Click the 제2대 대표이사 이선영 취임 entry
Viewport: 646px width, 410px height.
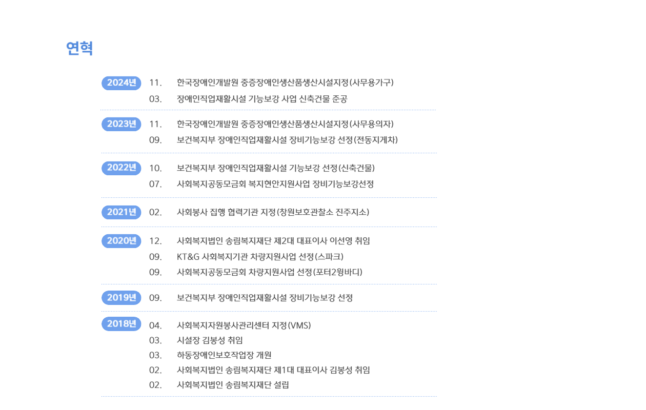tap(273, 241)
